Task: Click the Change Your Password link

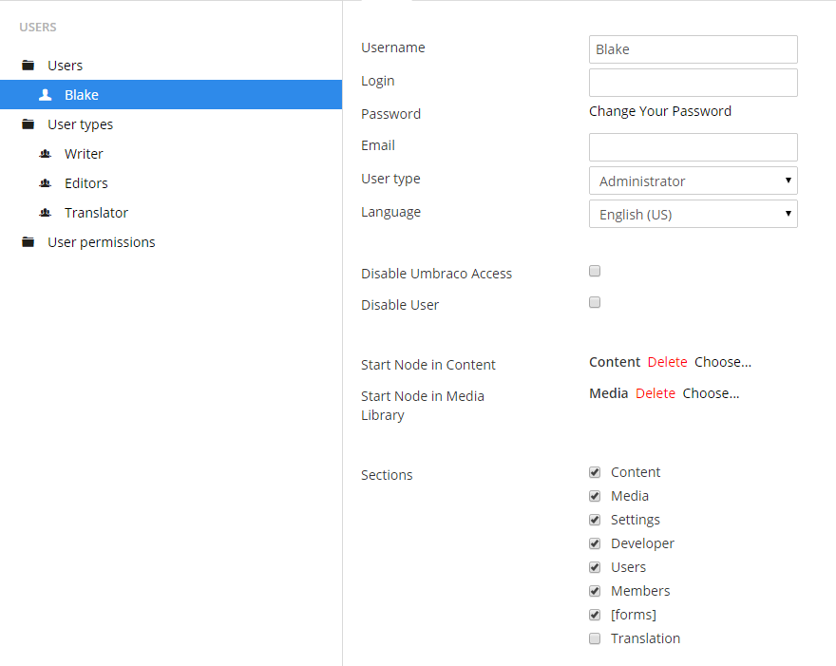Action: click(659, 111)
